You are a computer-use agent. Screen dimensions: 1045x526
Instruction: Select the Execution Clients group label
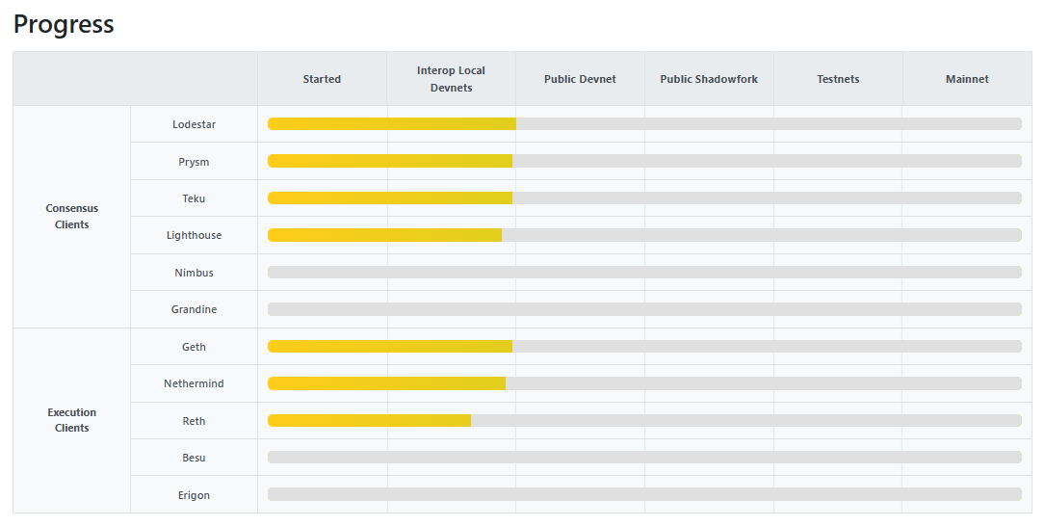[x=72, y=420]
